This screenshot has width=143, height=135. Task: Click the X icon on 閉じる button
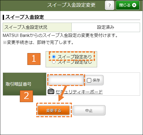[x=134, y=5]
